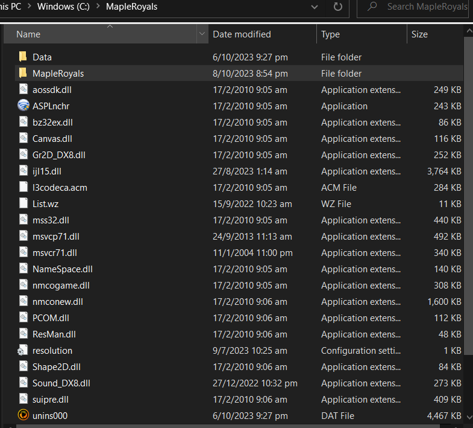Viewport: 473px width, 428px height.
Task: Sort files by Date modified column
Action: tap(263, 34)
